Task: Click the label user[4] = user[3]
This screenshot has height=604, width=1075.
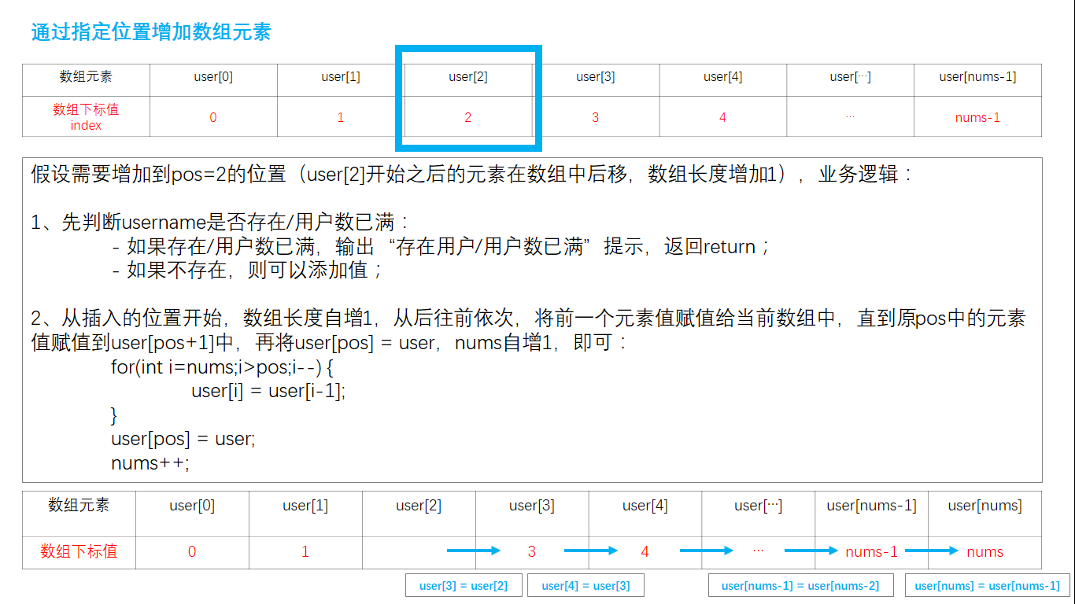Action: coord(586,585)
